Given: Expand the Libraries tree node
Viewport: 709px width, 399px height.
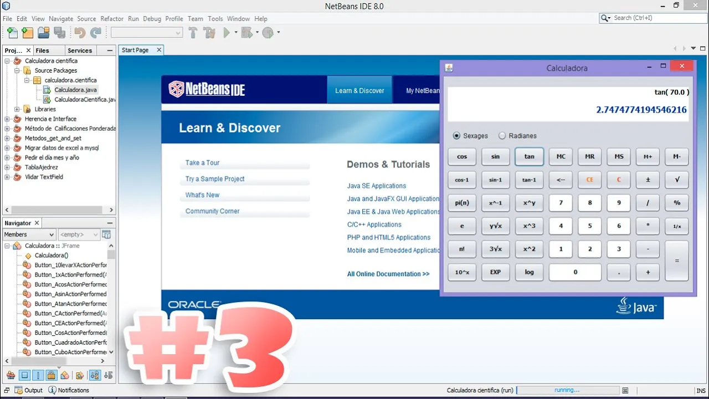Looking at the screenshot, I should click(x=17, y=109).
